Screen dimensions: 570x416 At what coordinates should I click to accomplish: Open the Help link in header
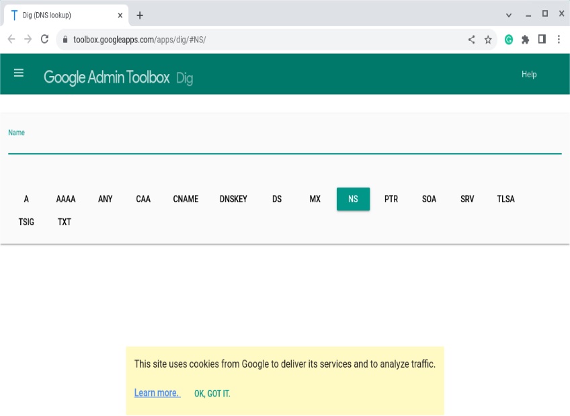pyautogui.click(x=529, y=74)
